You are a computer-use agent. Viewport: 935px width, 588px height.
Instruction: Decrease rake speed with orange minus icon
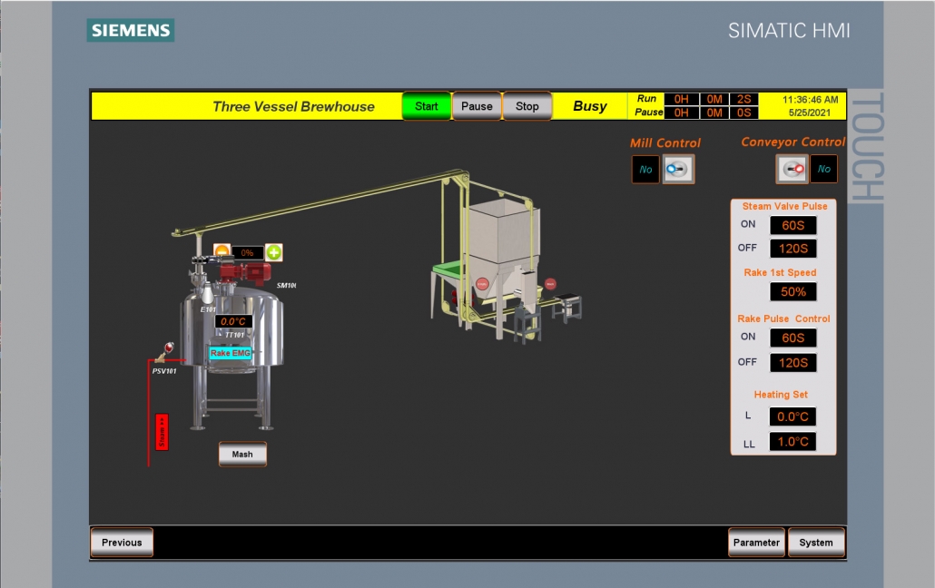(221, 252)
